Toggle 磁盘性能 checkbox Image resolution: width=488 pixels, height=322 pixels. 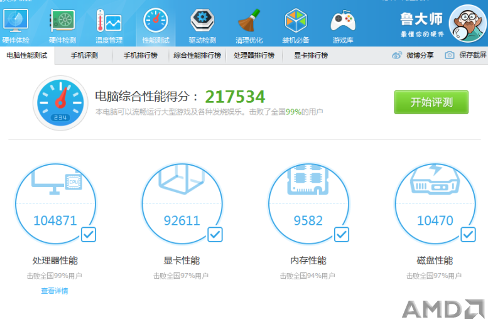point(468,235)
